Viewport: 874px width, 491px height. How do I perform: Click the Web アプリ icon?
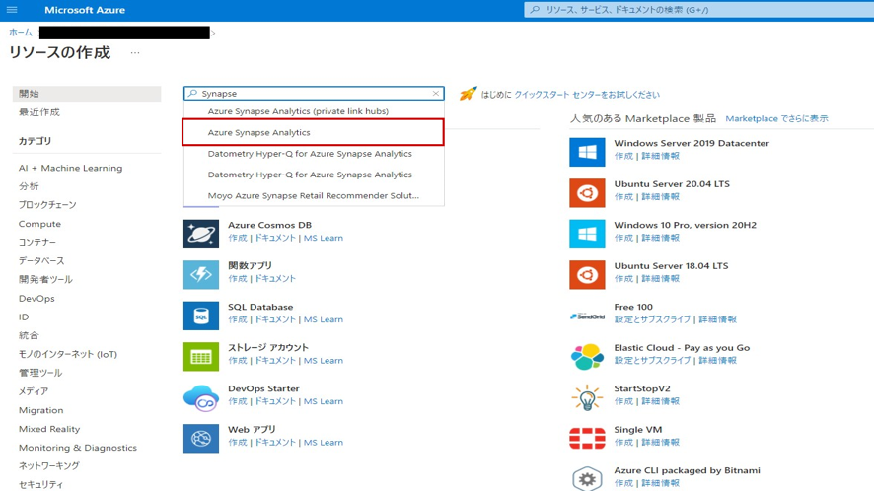[x=201, y=438]
